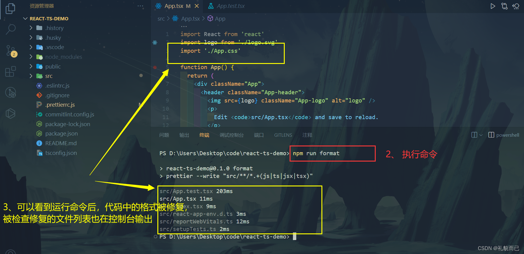
Task: Open the package.json file
Action: tap(62, 133)
